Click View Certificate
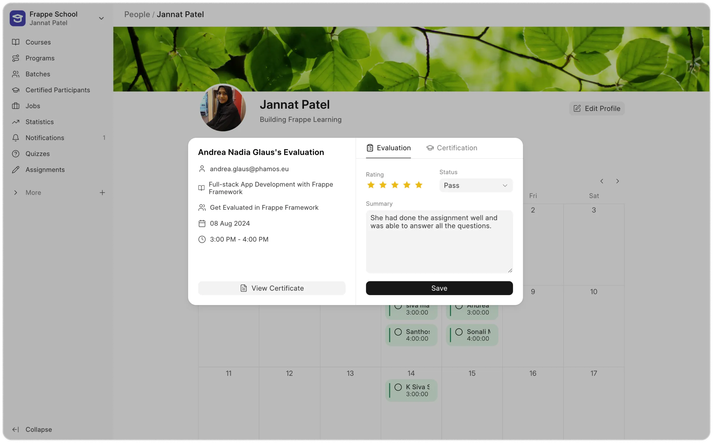This screenshot has height=443, width=713. pos(272,288)
